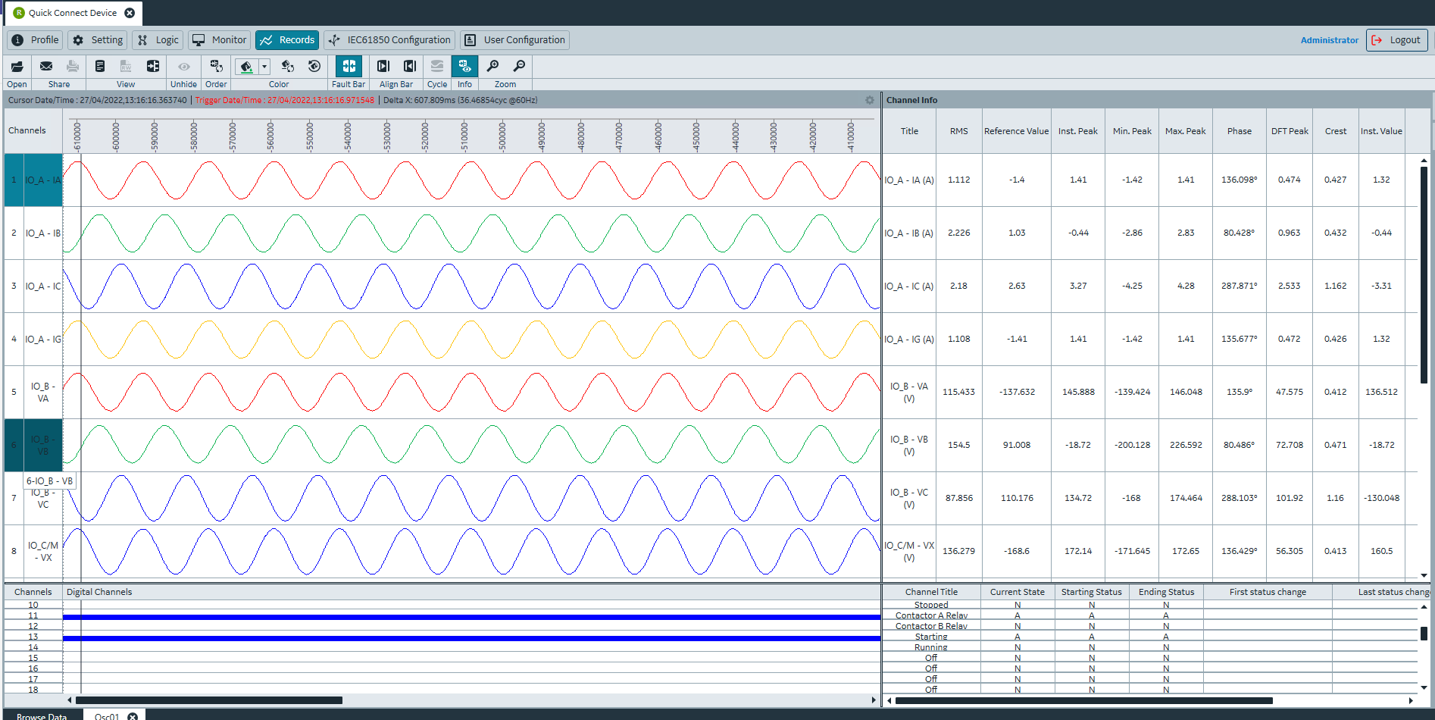Select channel 1 IO_A - IA row
The image size is (1435, 720).
point(33,180)
